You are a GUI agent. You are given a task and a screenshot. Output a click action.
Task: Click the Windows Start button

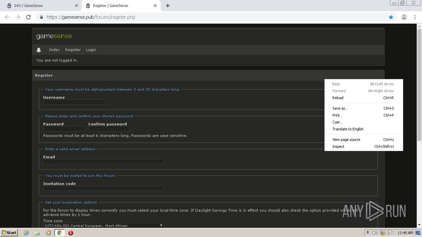click(9, 233)
